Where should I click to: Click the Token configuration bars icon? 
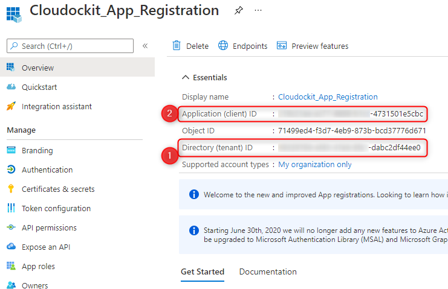tap(11, 208)
